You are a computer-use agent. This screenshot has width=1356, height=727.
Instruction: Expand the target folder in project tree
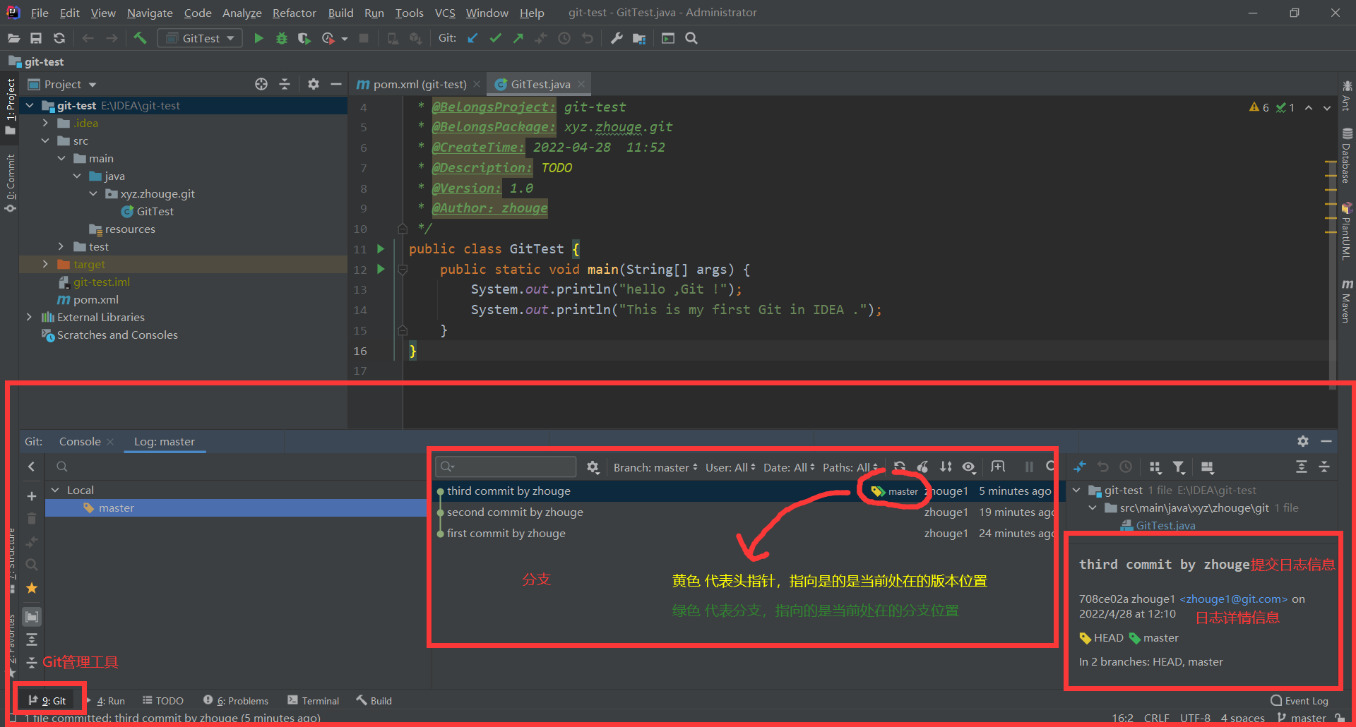(x=45, y=264)
